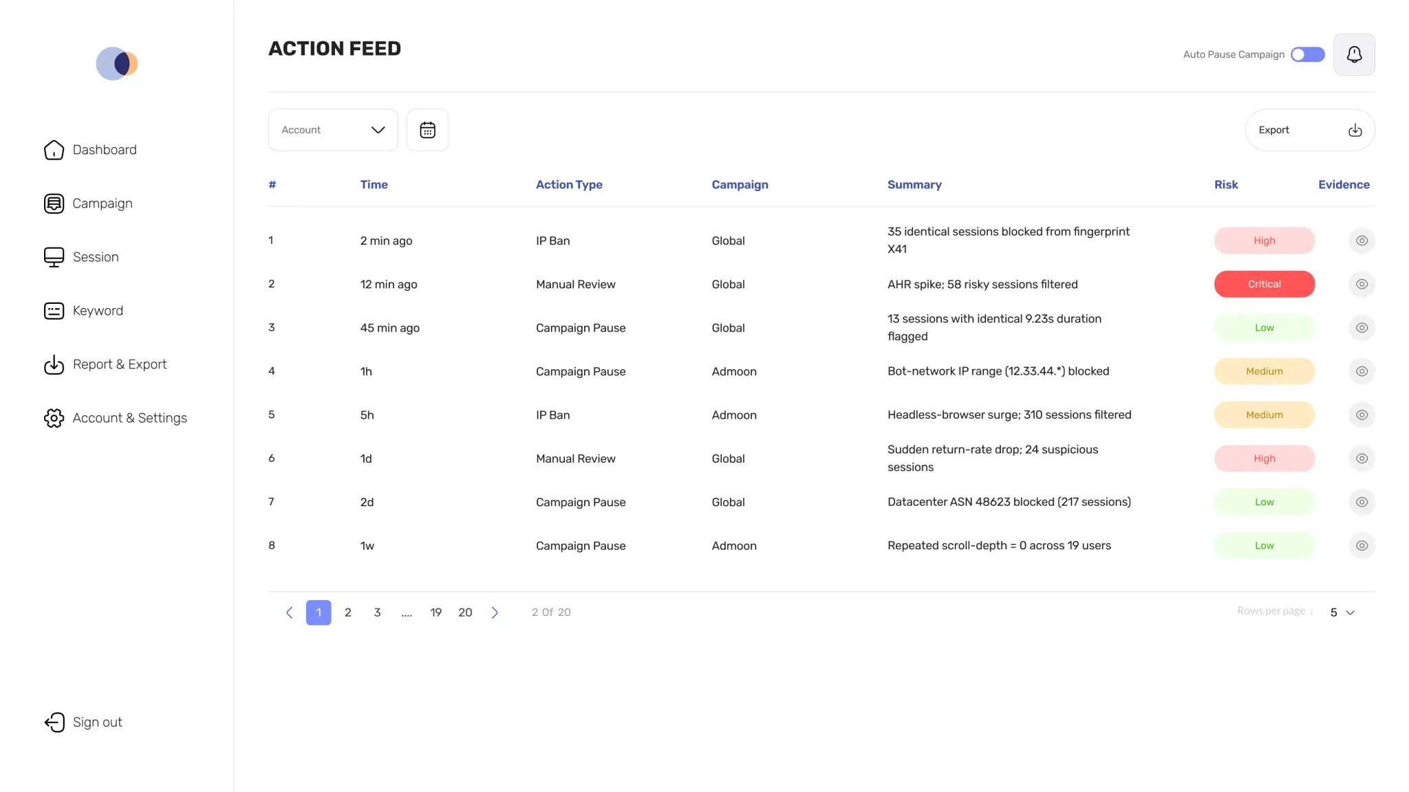Open the calendar date picker

(x=427, y=130)
